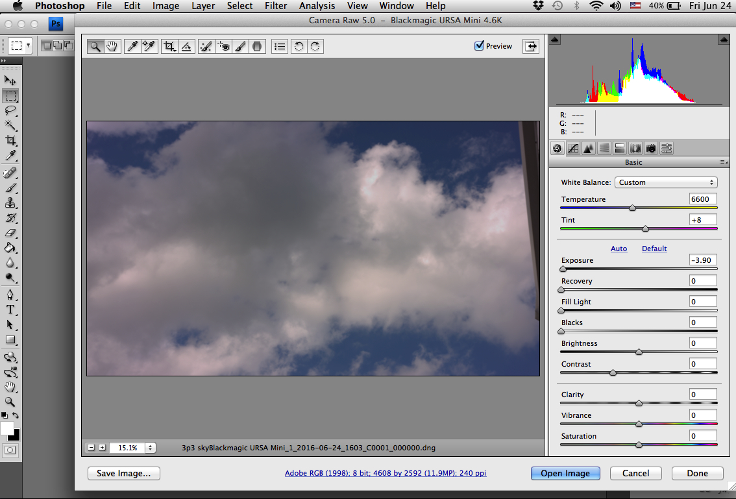Select the Photoshop Type tool

10,310
